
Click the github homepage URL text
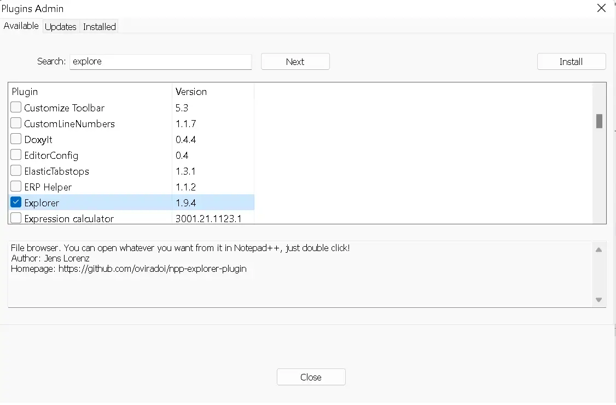click(x=153, y=269)
